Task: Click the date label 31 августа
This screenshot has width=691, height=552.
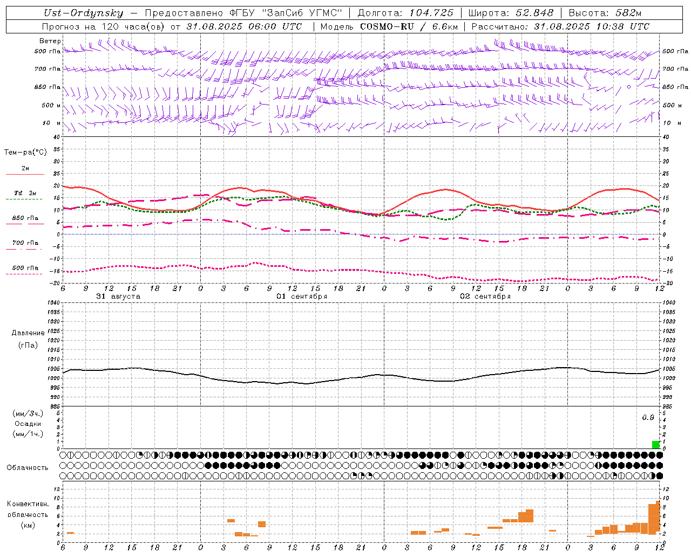Action: (x=118, y=296)
